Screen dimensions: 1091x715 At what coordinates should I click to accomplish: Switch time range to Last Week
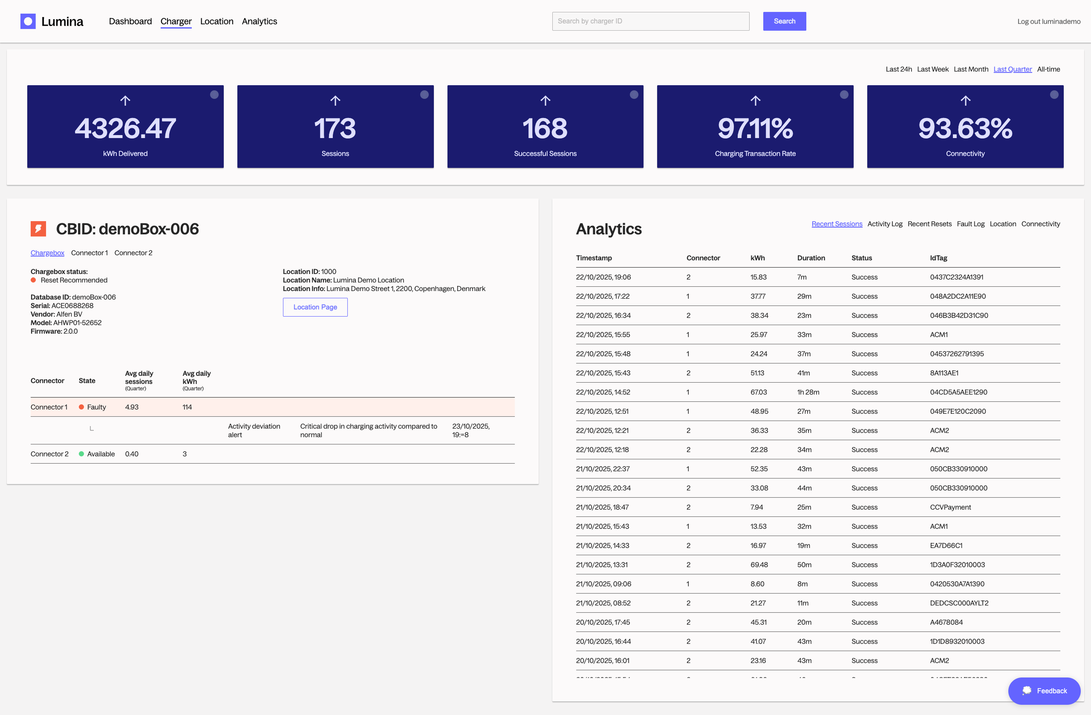[x=932, y=69]
